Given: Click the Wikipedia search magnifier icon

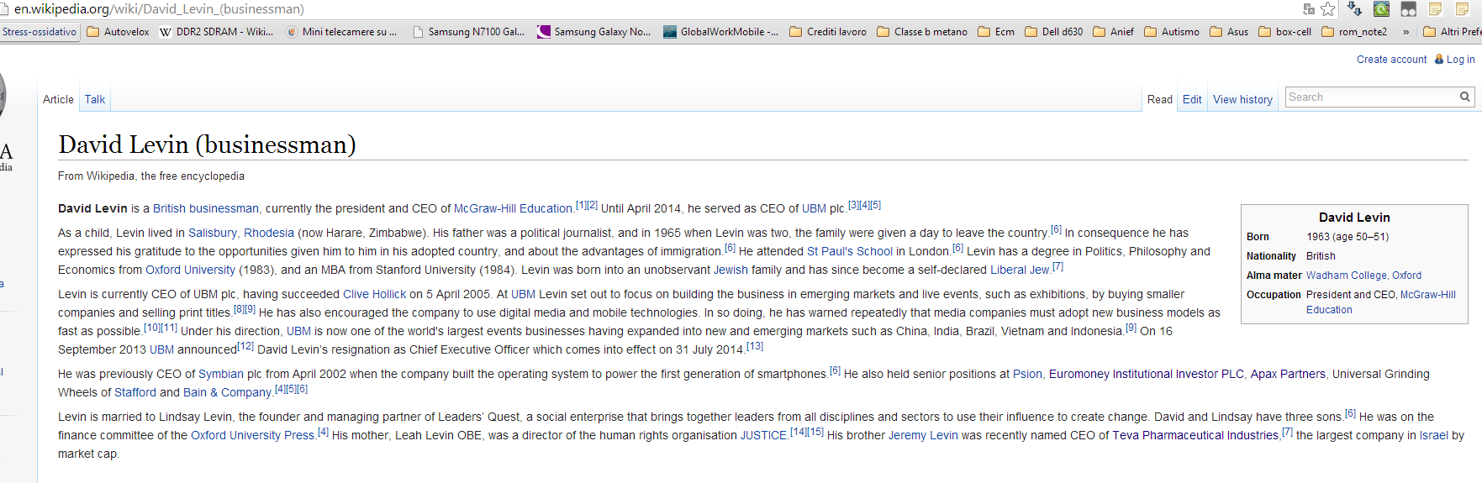Looking at the screenshot, I should (1464, 97).
